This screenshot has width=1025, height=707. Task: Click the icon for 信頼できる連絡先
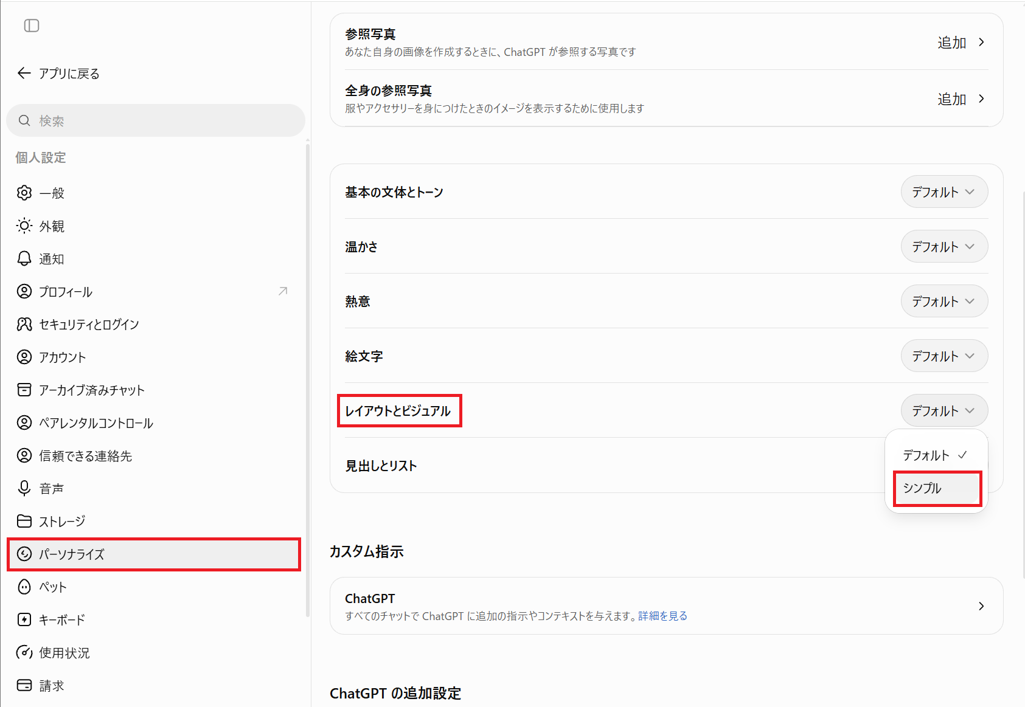click(x=24, y=455)
